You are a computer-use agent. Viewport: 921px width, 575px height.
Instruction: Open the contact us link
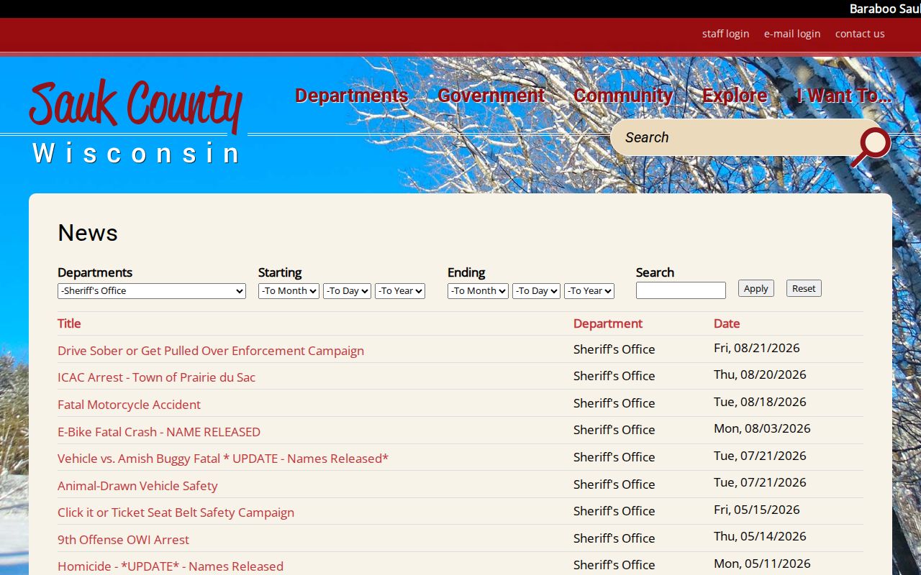(860, 34)
